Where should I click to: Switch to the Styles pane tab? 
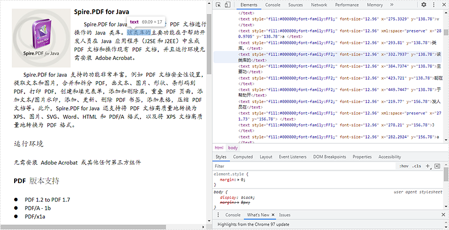click(221, 157)
